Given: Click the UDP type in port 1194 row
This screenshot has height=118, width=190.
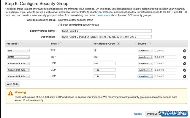Looking at the screenshot, I should [x=53, y=76].
